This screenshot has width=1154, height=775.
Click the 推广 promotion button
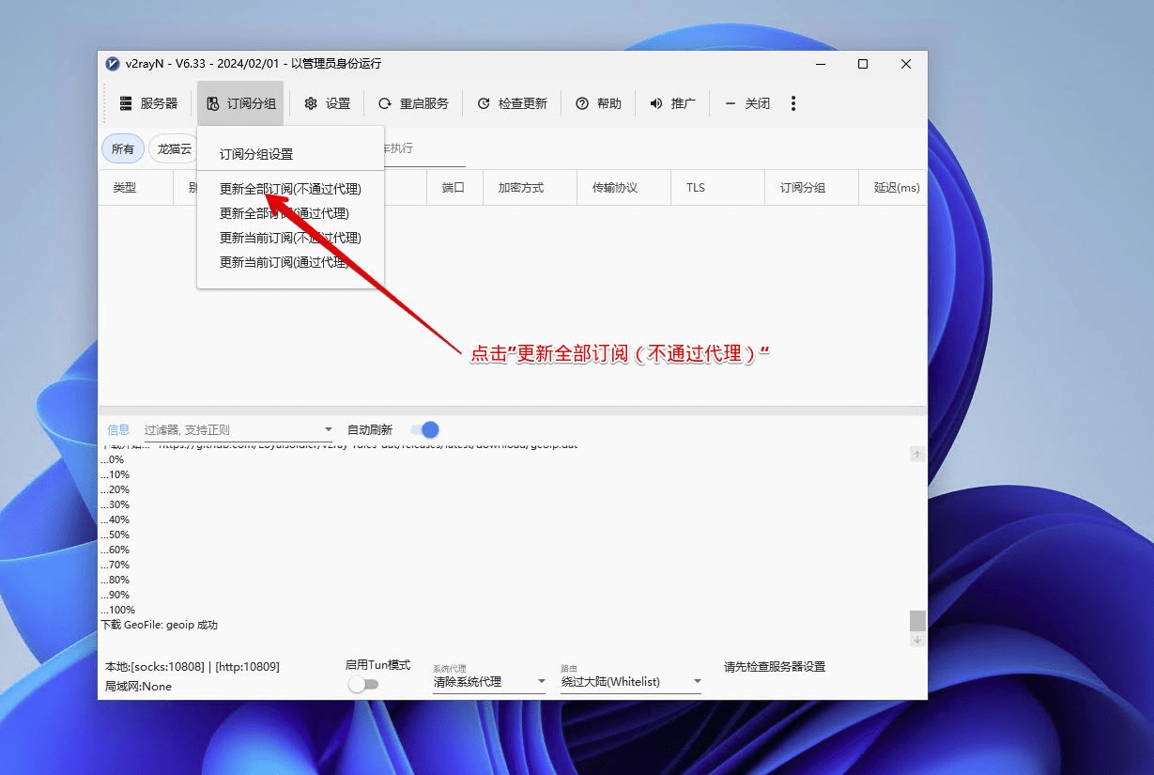(x=672, y=103)
